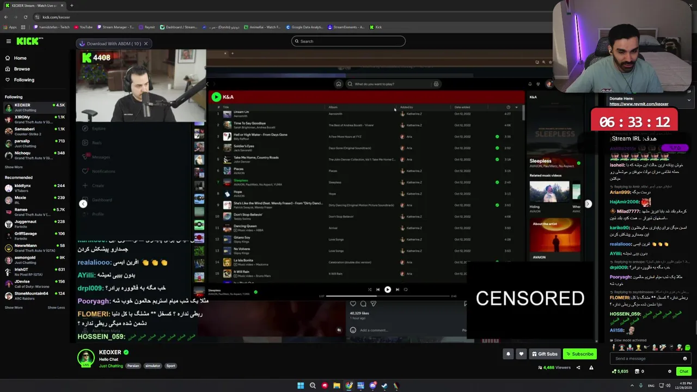Open JDevise recommended channel

point(34,284)
